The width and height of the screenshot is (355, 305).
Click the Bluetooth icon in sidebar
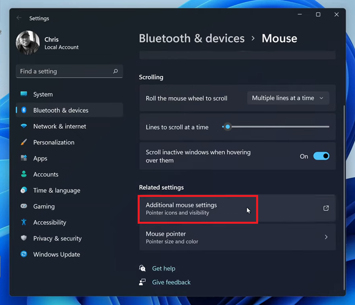coord(24,110)
